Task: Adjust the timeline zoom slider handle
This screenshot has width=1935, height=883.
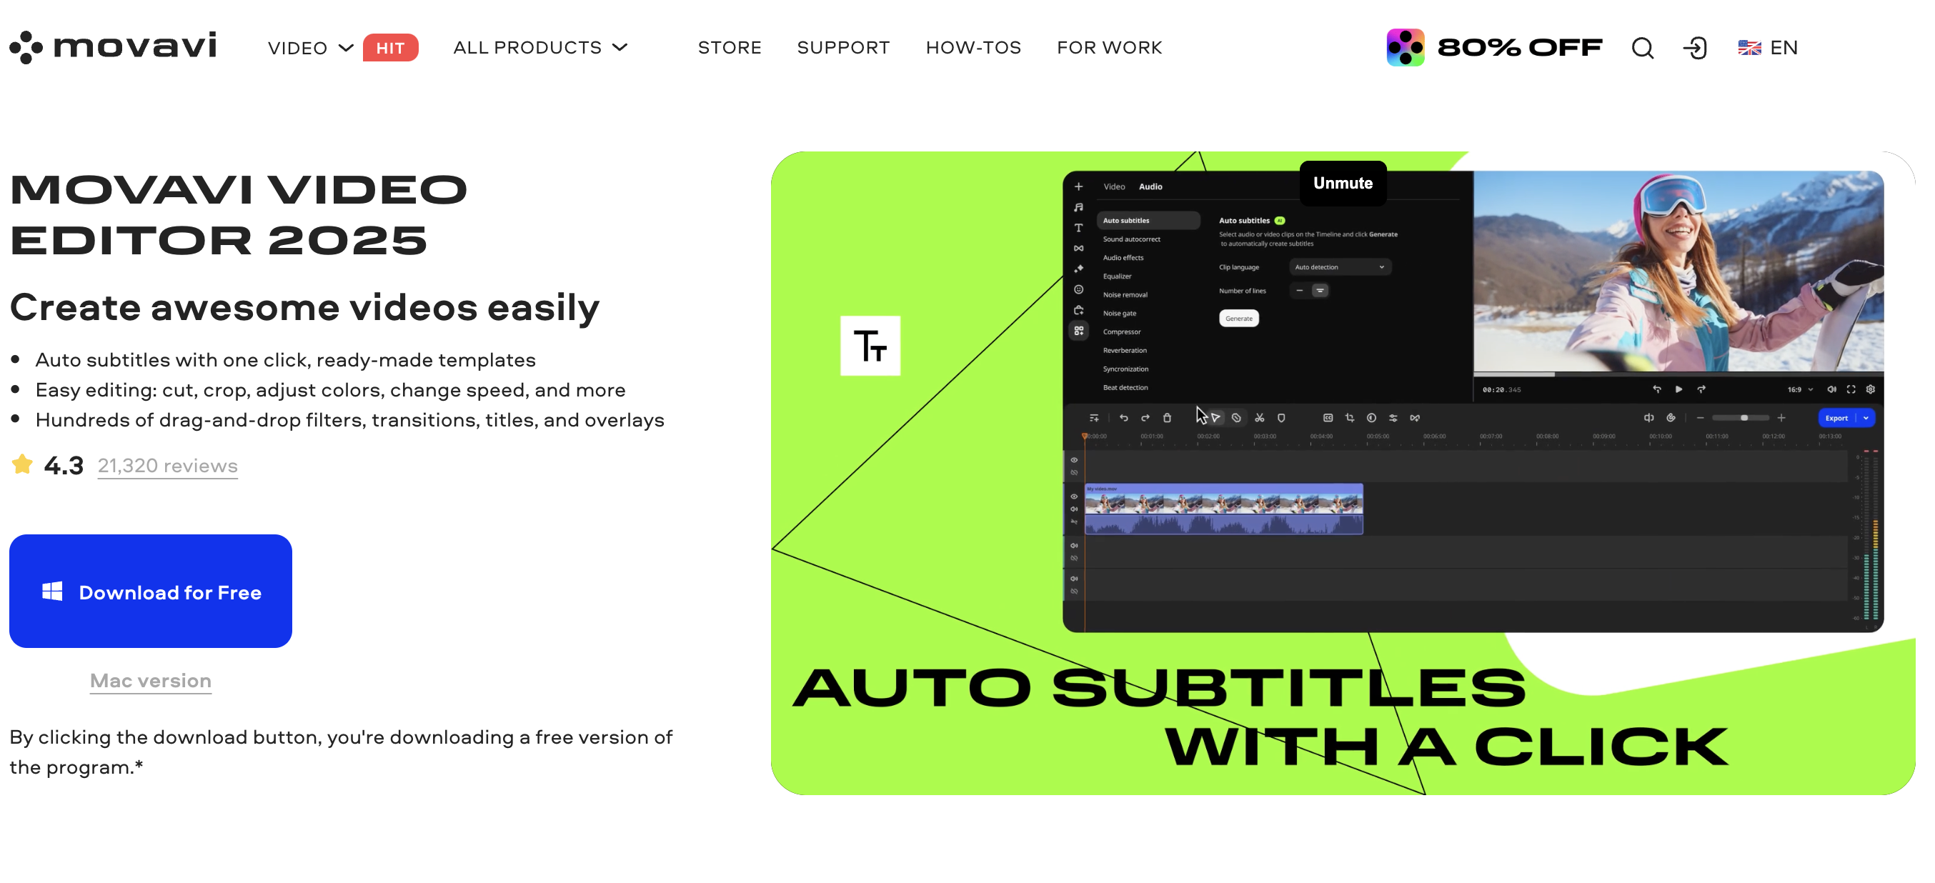Action: (1744, 418)
